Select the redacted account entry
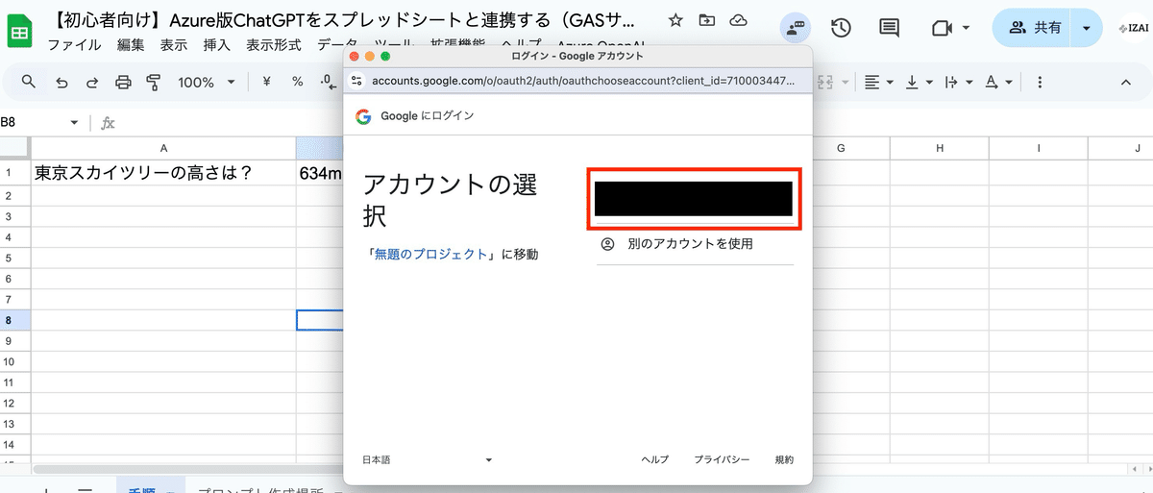 693,199
